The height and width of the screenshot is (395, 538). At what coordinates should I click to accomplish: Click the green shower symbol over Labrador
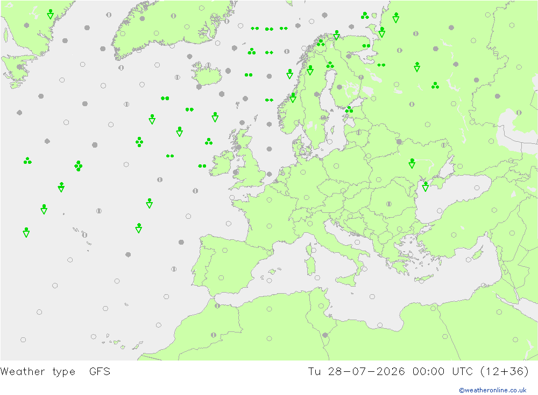(51, 14)
